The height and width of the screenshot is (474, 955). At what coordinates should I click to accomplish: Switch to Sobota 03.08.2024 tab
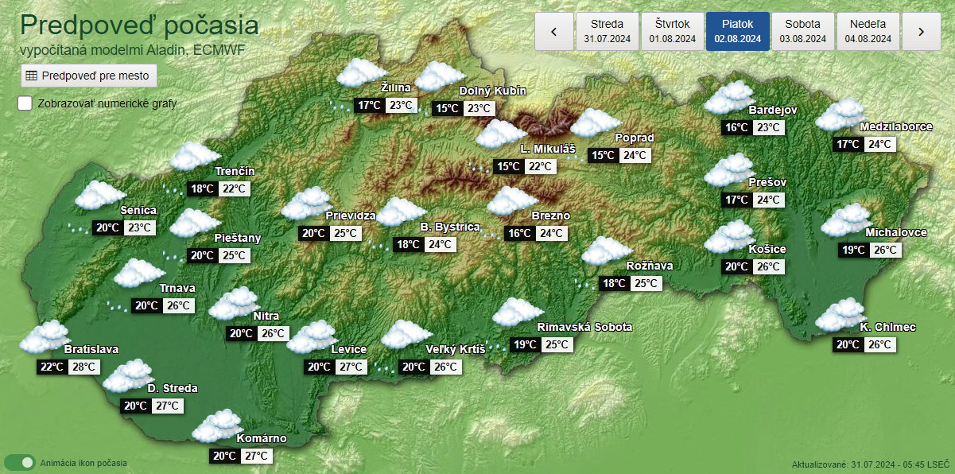click(802, 32)
